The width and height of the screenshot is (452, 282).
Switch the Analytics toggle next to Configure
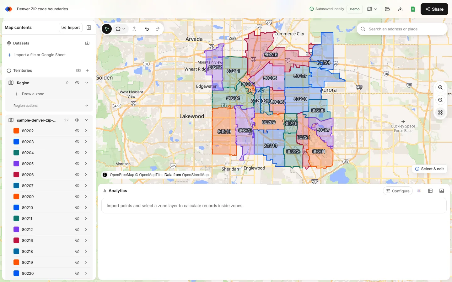pyautogui.click(x=419, y=191)
